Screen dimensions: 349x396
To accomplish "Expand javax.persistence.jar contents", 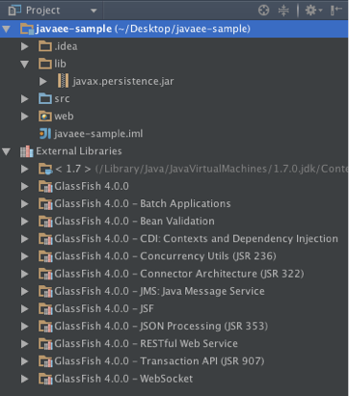I will tap(43, 81).
